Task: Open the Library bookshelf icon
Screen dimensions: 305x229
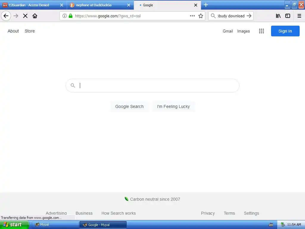Action: tap(278, 16)
